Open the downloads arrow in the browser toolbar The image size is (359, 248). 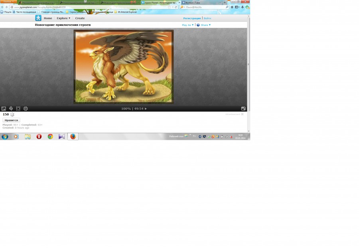pyautogui.click(x=242, y=7)
